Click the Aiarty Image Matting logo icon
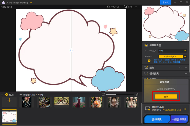 click(x=3, y=3)
